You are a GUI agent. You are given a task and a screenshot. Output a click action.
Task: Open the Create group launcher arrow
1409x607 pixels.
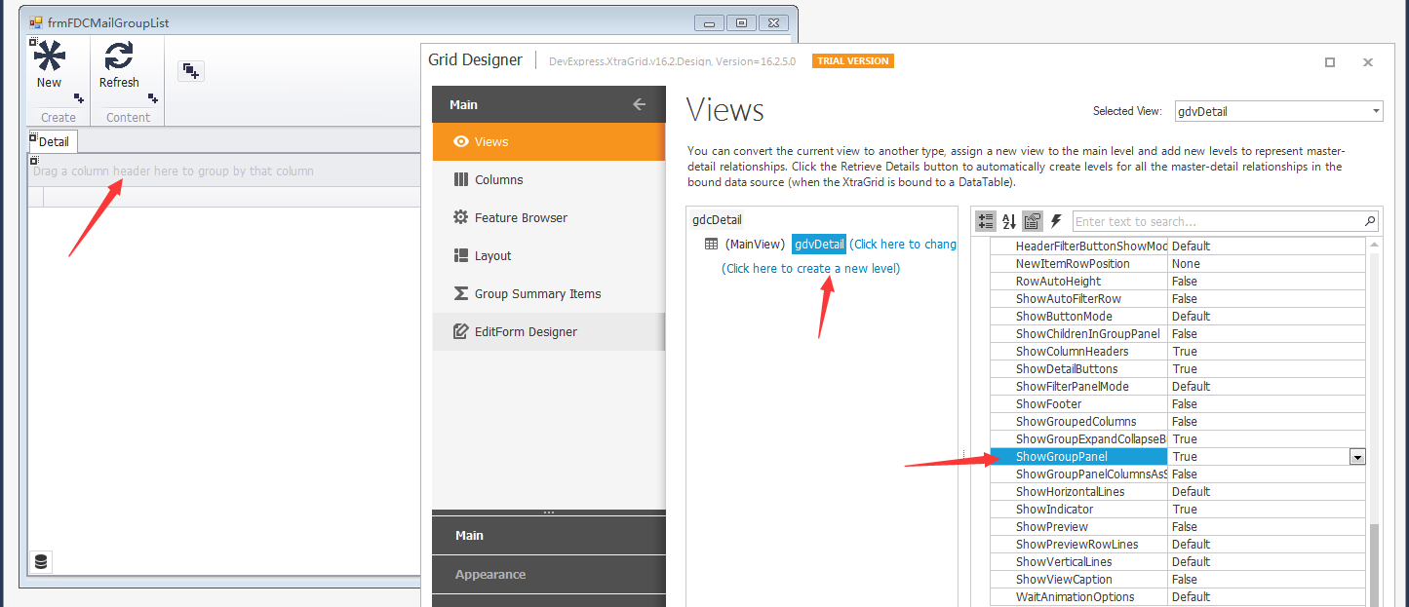coord(78,97)
